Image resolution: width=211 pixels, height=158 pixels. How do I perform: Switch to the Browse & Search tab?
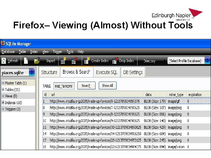(76, 72)
